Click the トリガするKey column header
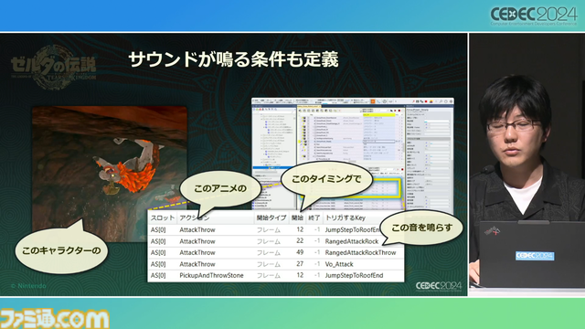Viewport: 585px width, 329px height. pyautogui.click(x=346, y=218)
